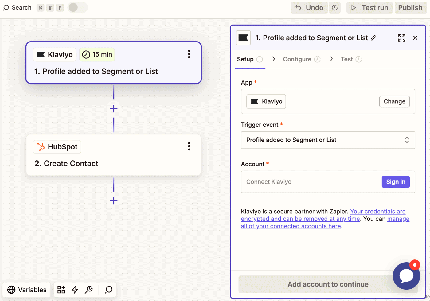The height and width of the screenshot is (301, 430).
Task: Open version history clock icon beside Undo
Action: click(335, 8)
